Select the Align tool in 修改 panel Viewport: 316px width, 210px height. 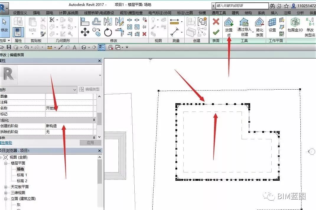[85, 21]
